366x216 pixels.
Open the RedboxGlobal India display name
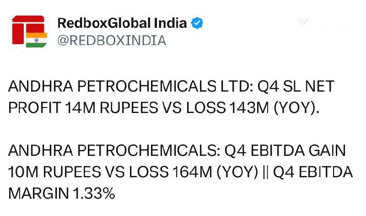pos(122,23)
